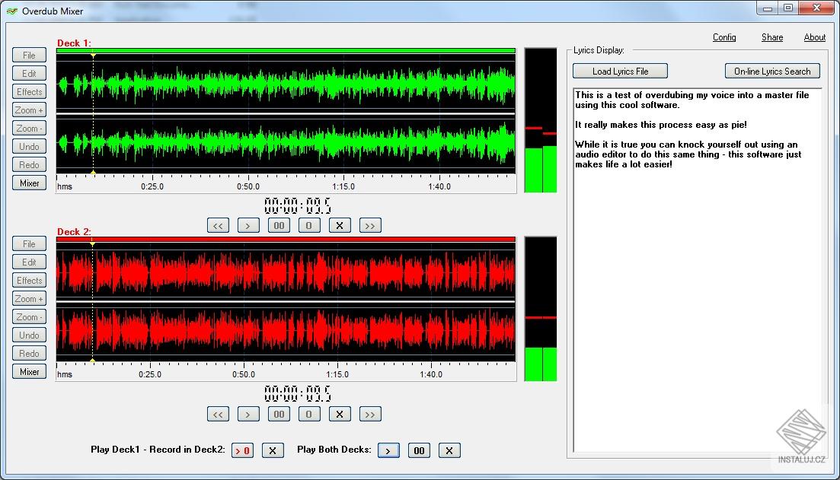Stop Deck 1 using its X button
The height and width of the screenshot is (480, 840).
(x=340, y=225)
